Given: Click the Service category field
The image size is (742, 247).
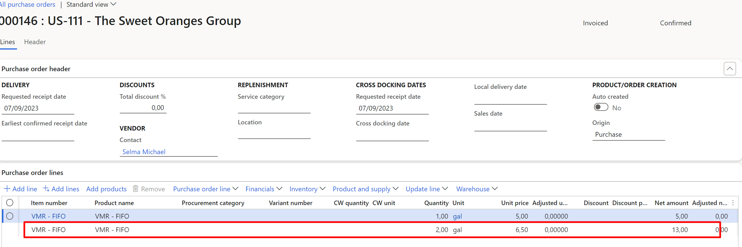Looking at the screenshot, I should [x=274, y=108].
